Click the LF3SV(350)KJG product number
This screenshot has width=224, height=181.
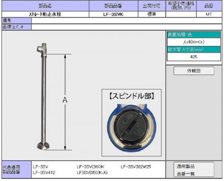click(x=92, y=173)
